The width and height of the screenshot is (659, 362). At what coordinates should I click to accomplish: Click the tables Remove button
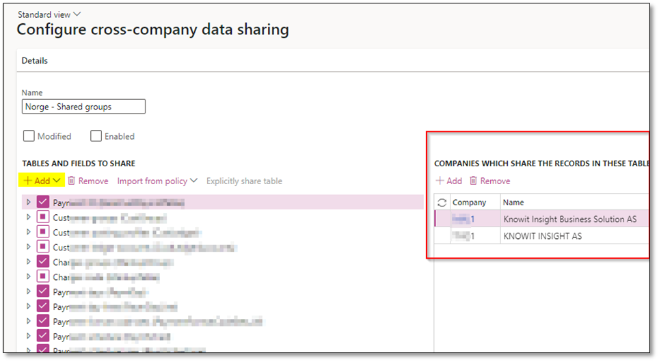point(93,181)
